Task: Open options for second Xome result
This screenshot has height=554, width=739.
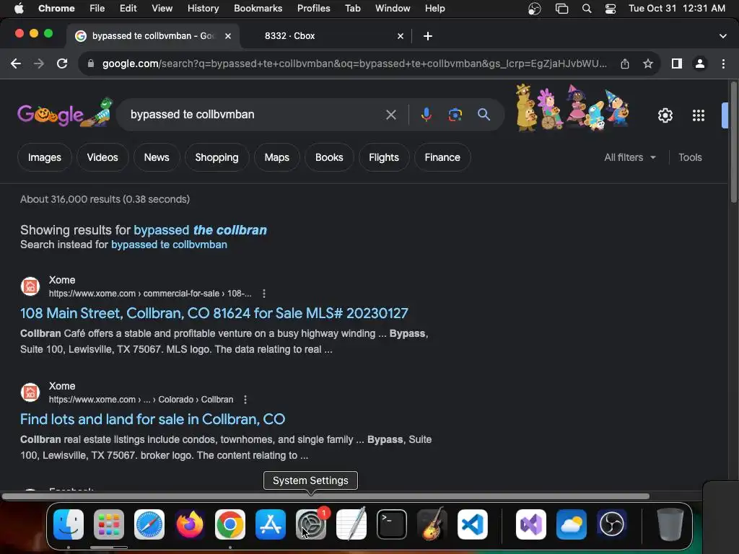Action: (x=245, y=400)
